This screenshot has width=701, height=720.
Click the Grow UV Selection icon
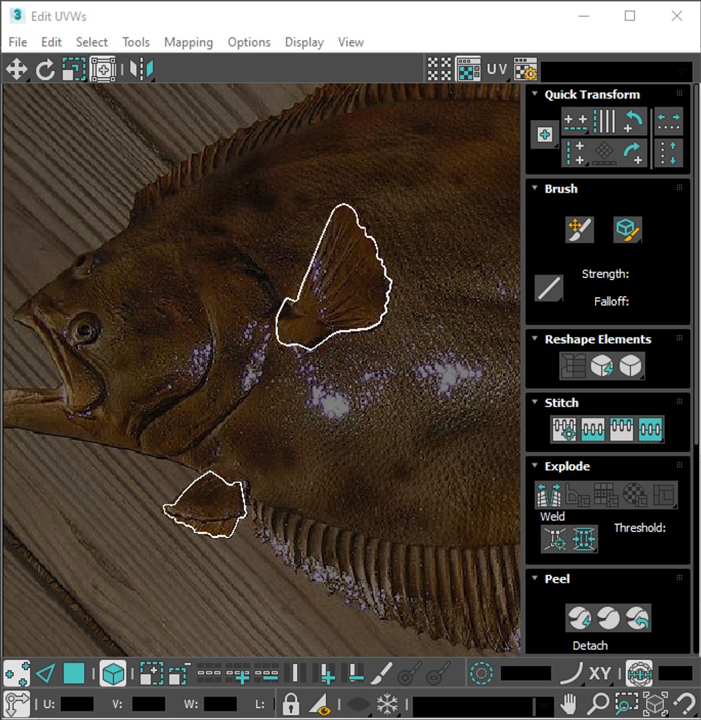(151, 673)
